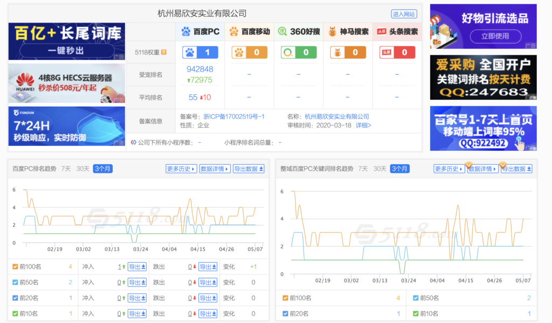Click the Toutiao weight badge showing 0
552x323 pixels.
pyautogui.click(x=397, y=52)
